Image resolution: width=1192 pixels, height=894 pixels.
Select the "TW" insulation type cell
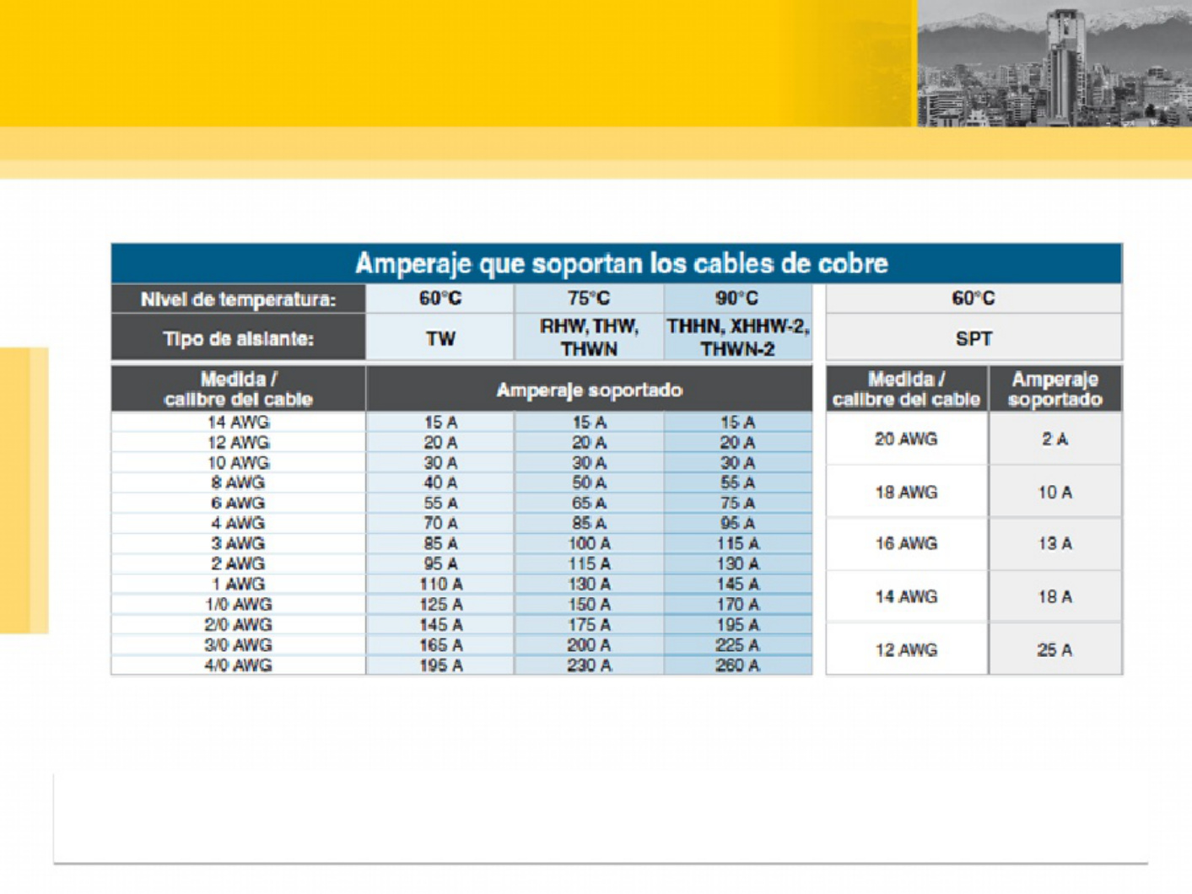440,339
